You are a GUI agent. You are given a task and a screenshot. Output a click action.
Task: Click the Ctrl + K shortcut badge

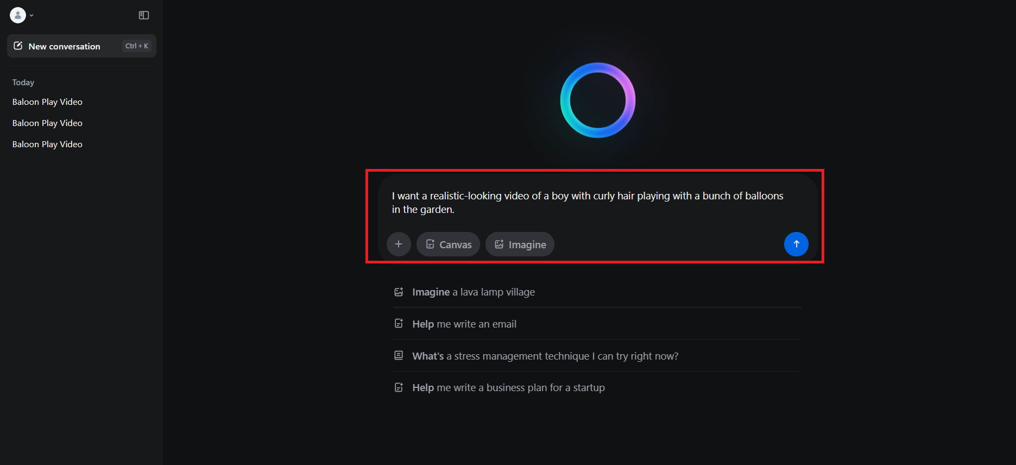(137, 46)
